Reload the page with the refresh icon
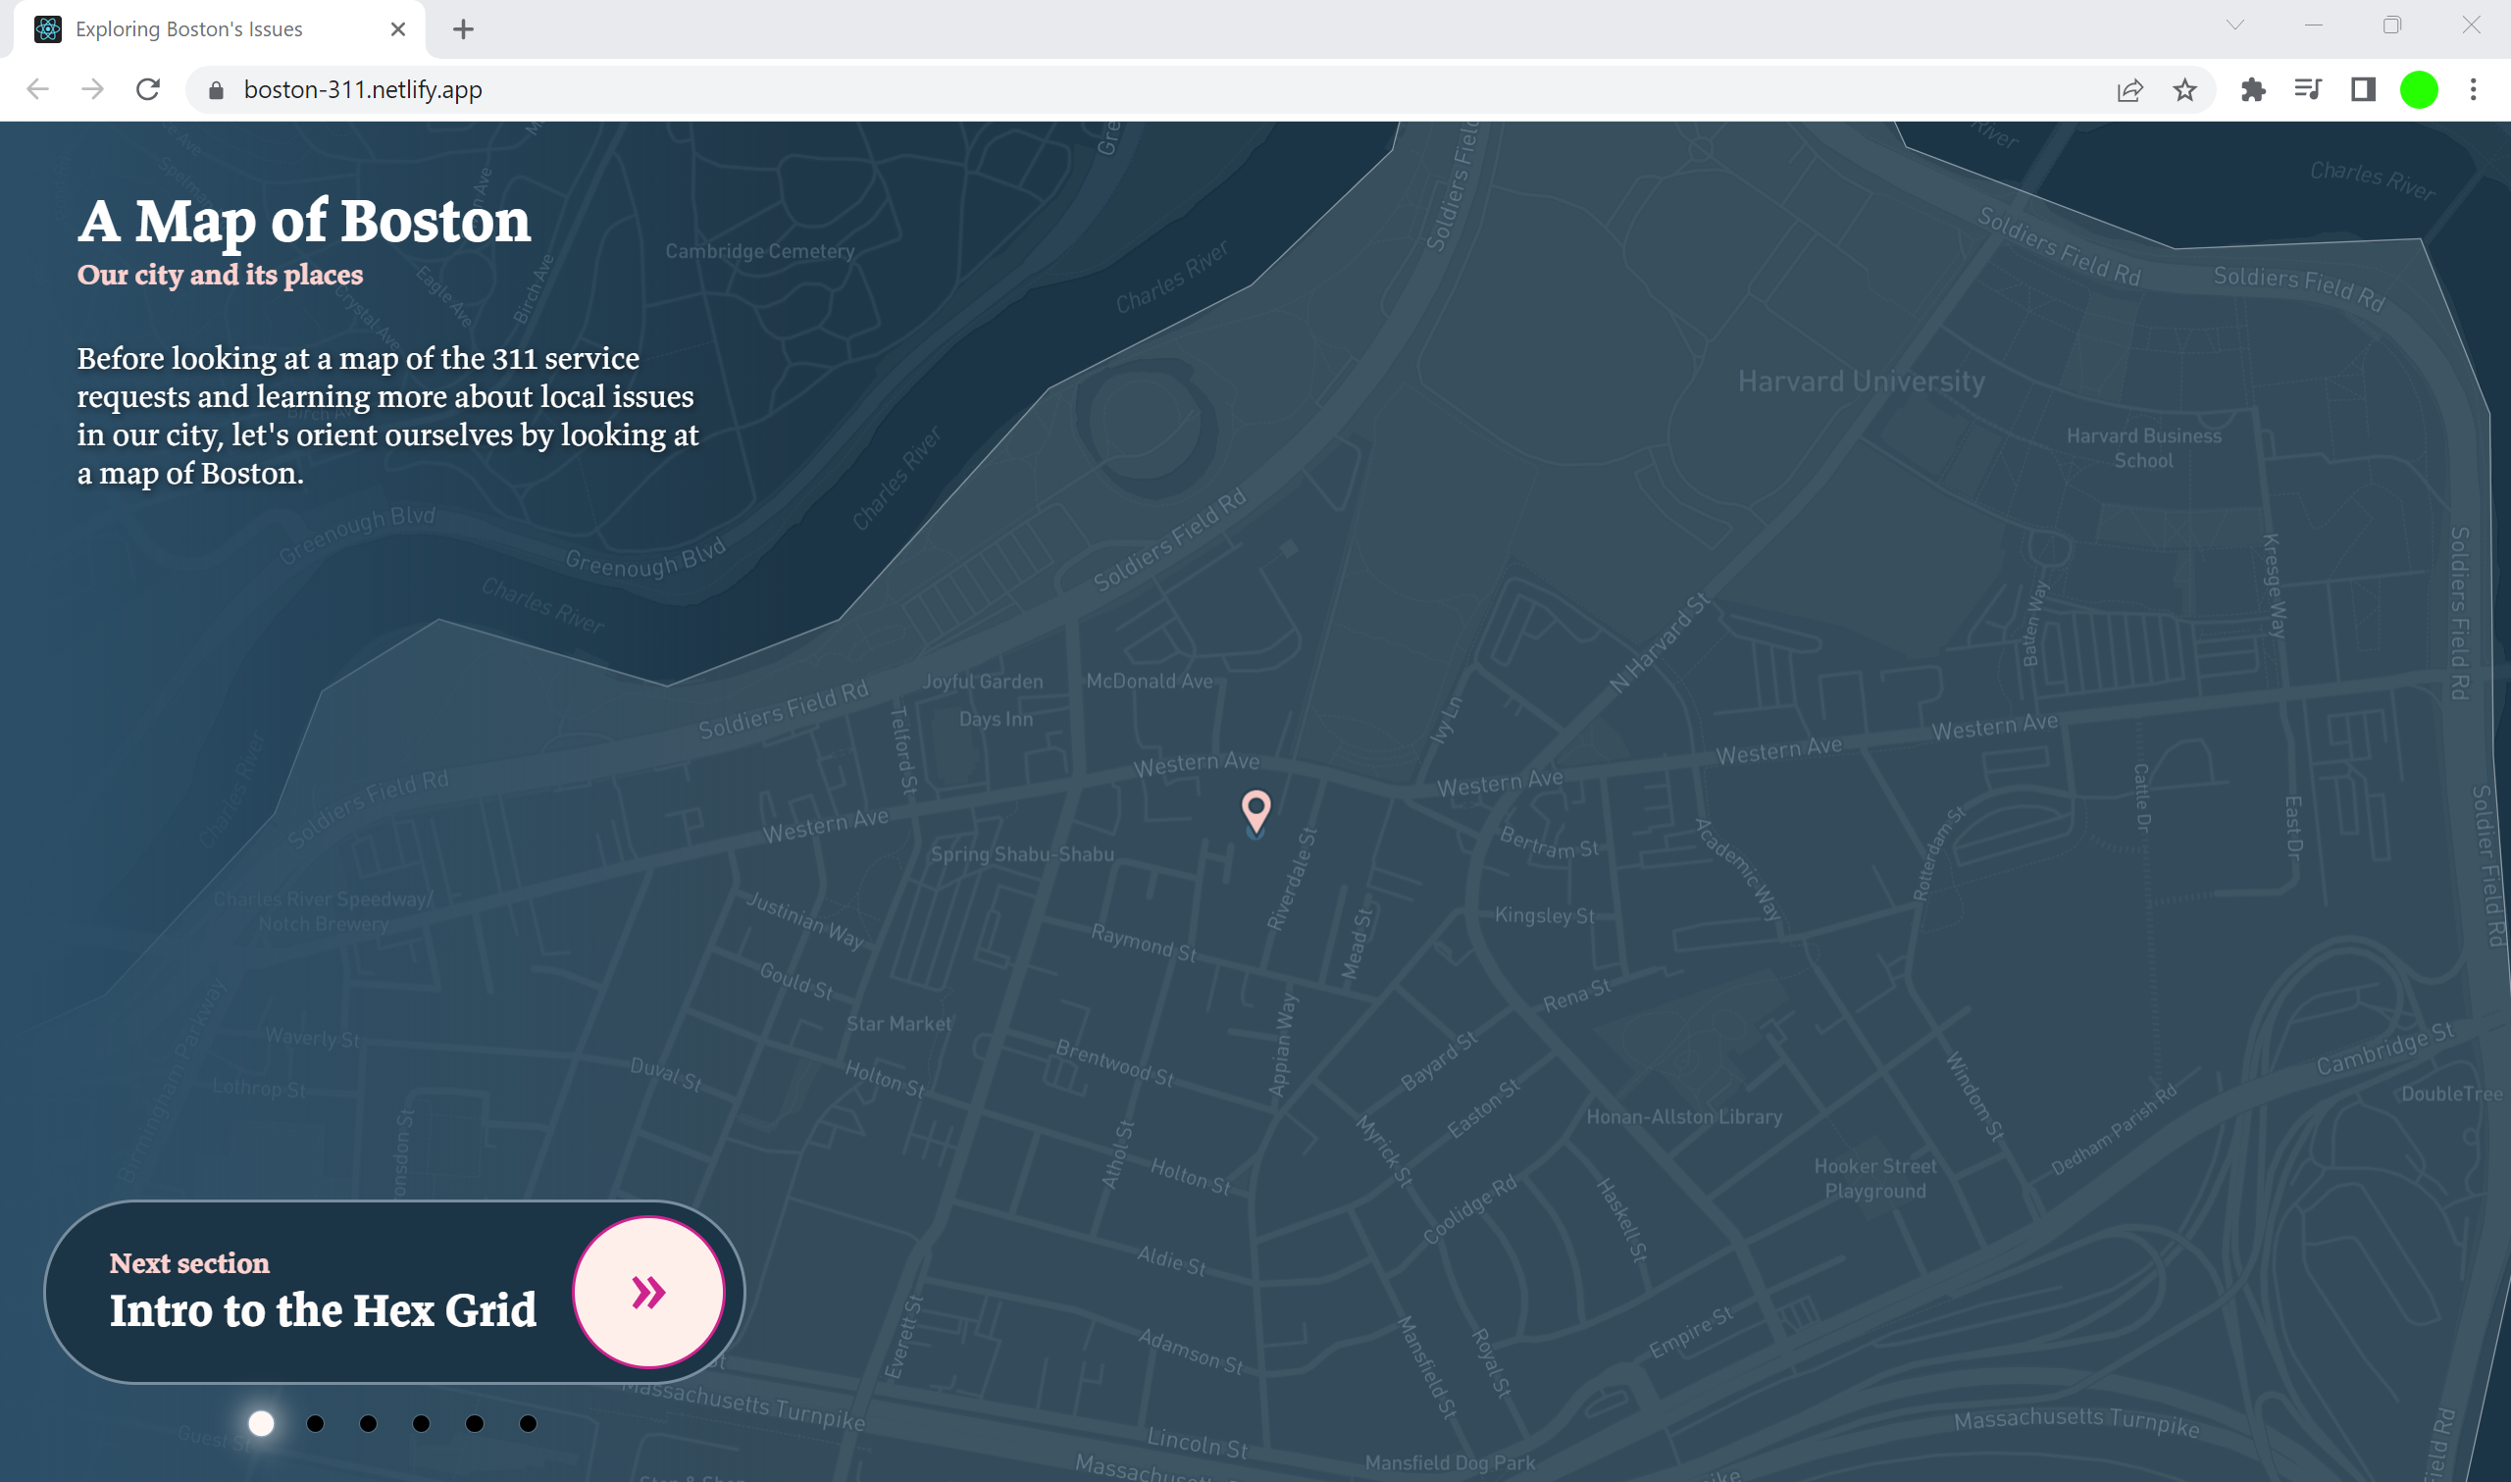 coord(148,90)
